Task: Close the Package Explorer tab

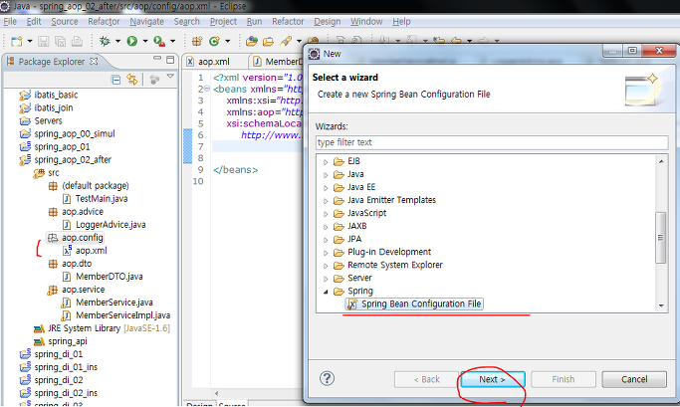Action: (94, 61)
